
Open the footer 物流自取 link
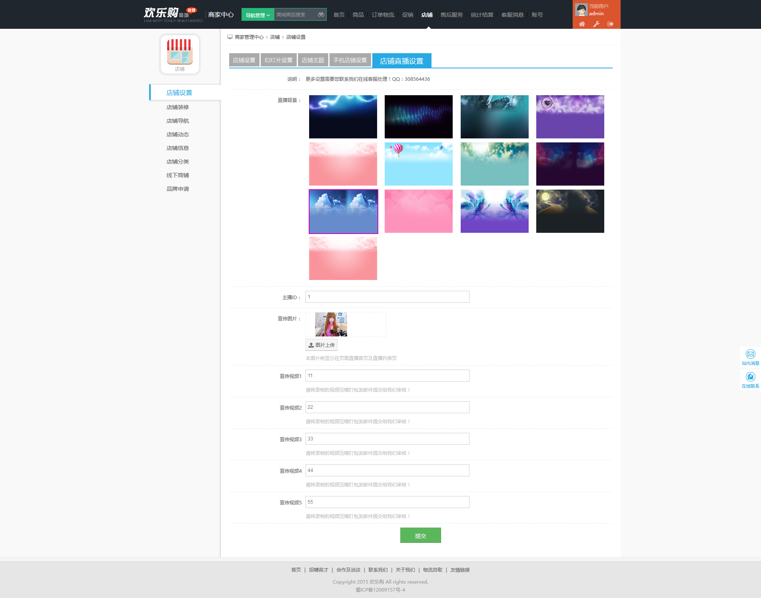pyautogui.click(x=433, y=570)
